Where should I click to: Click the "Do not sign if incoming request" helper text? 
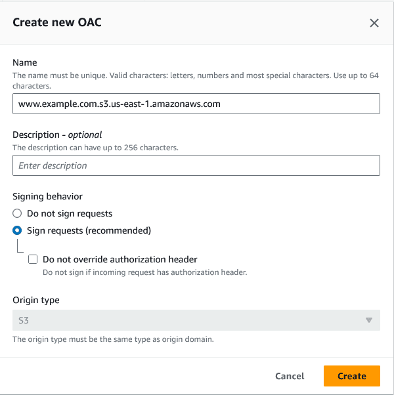[x=144, y=272]
